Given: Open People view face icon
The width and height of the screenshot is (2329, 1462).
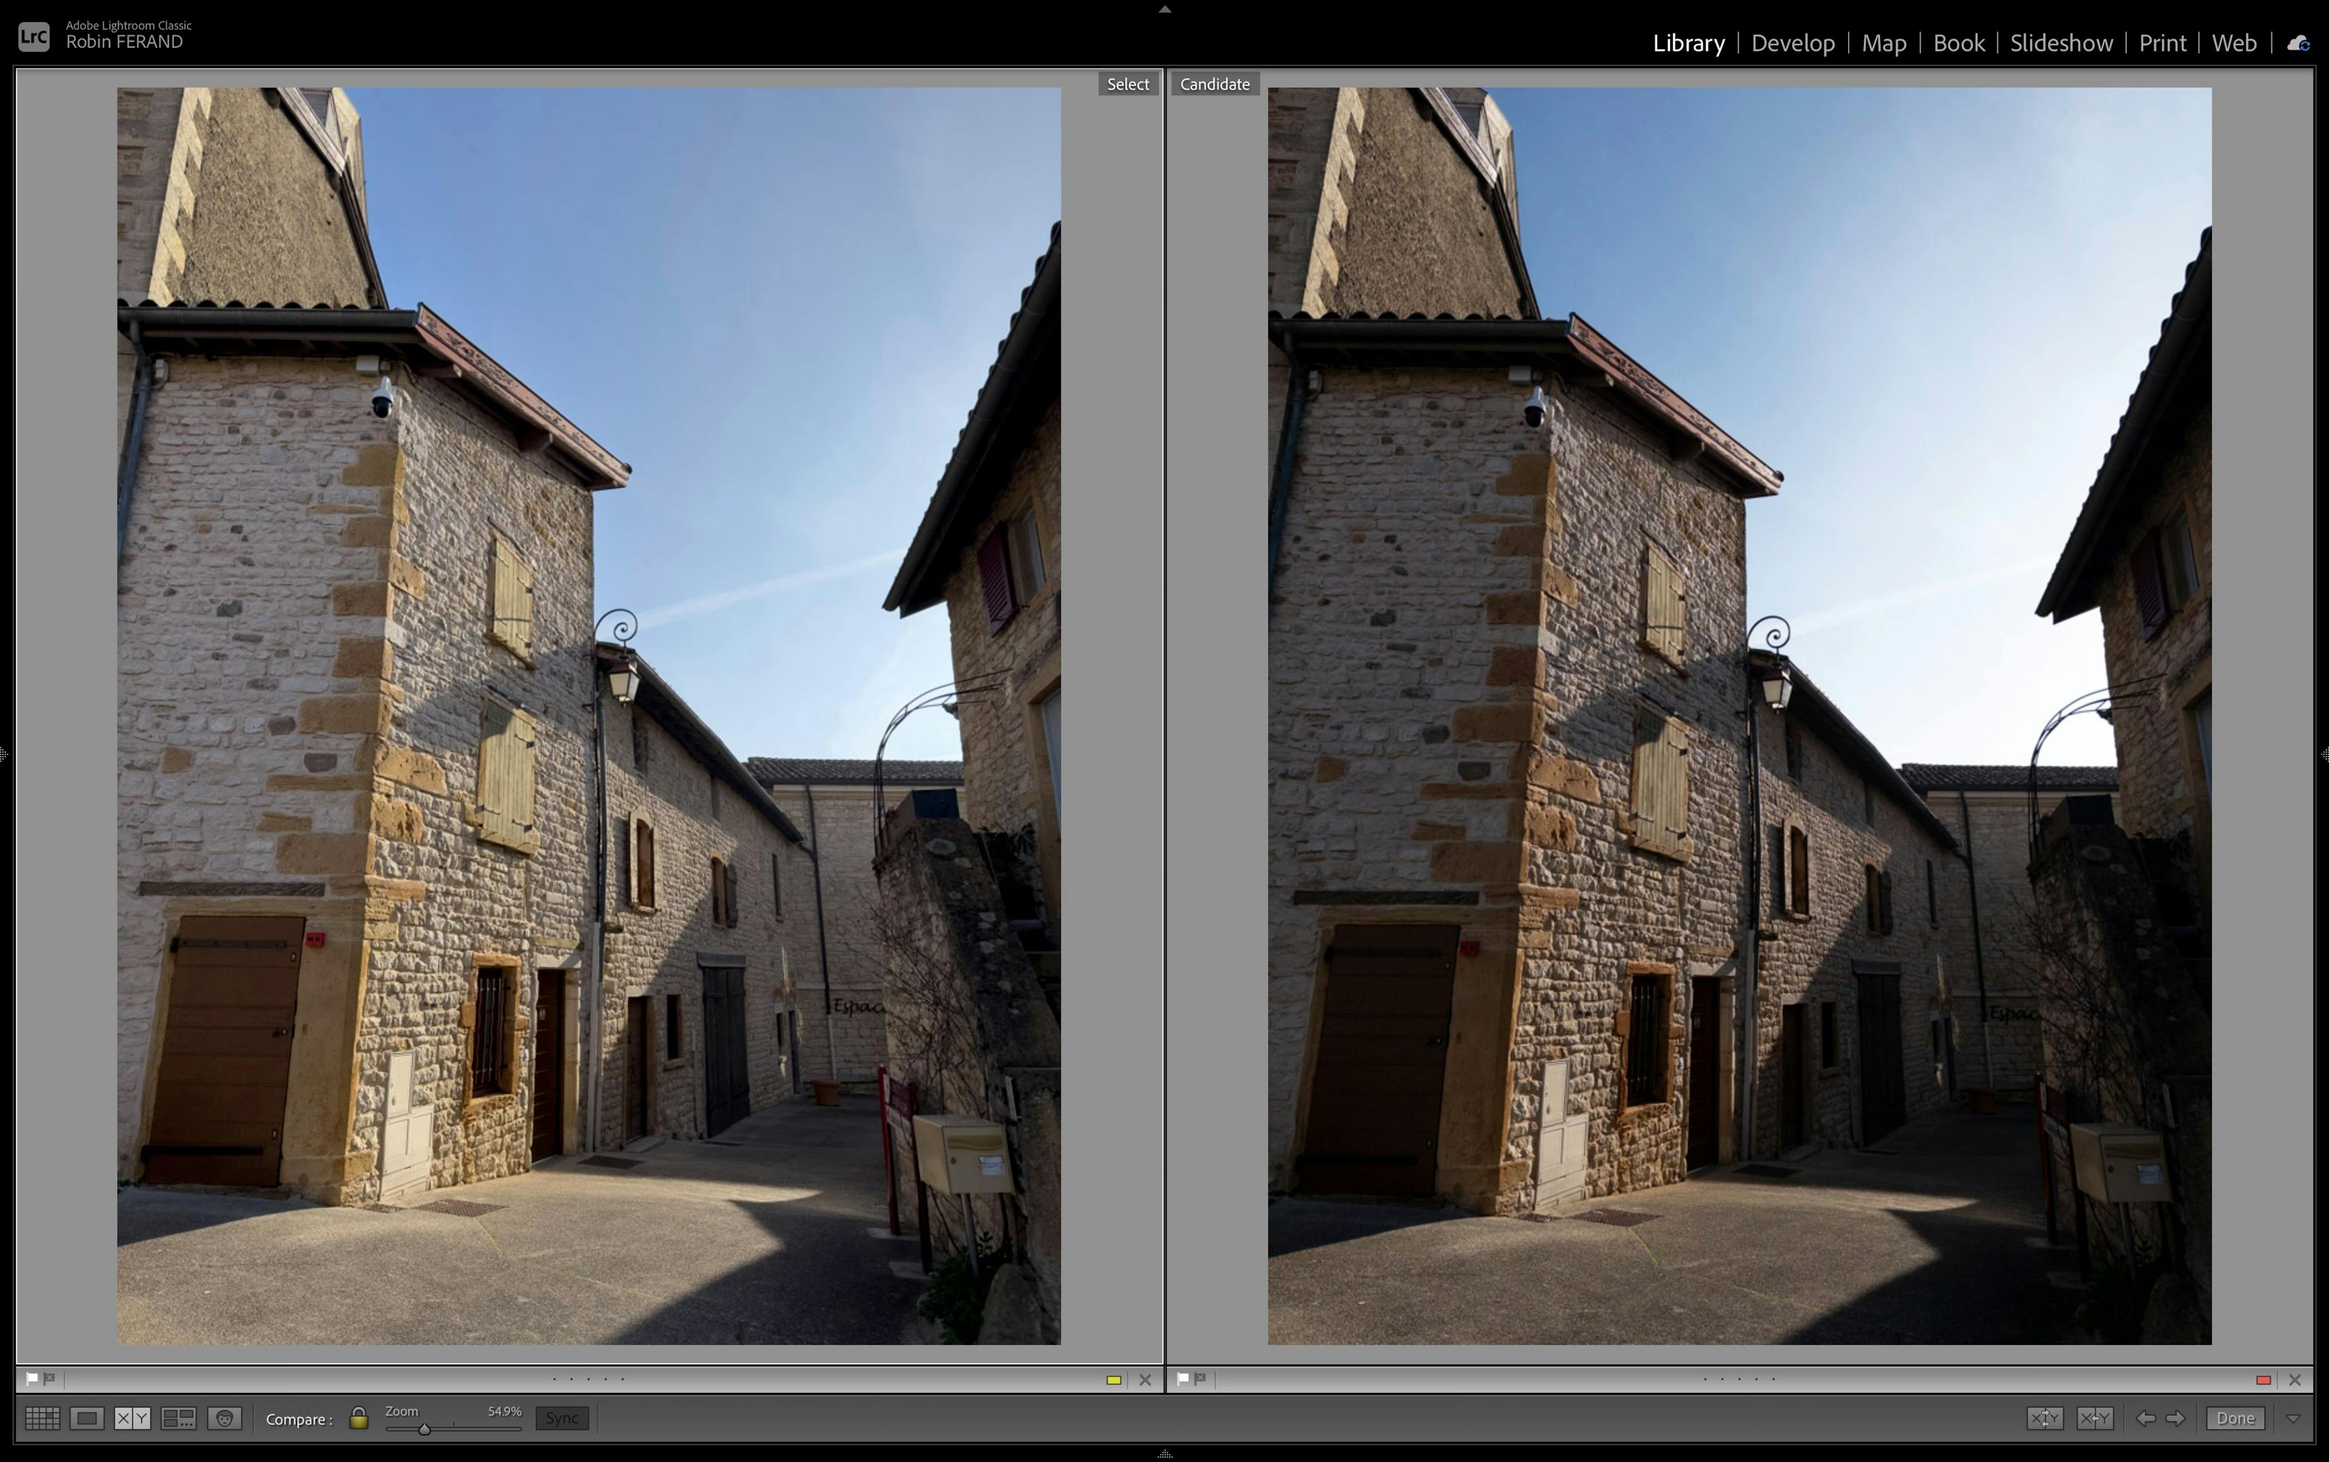Looking at the screenshot, I should [x=224, y=1418].
